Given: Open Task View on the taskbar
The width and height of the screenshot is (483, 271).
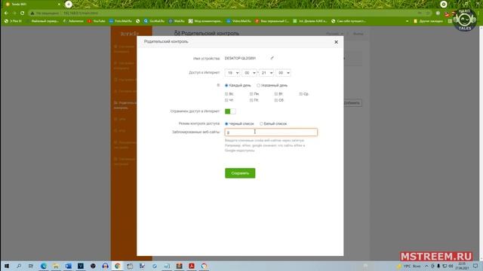Looking at the screenshot, I should pos(31,266).
